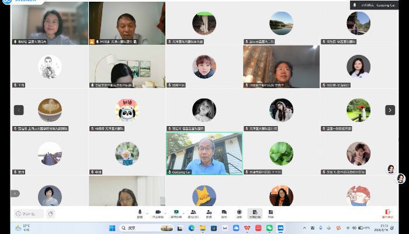
Task: Select the green leaves avatar participant tile
Action: click(x=281, y=153)
